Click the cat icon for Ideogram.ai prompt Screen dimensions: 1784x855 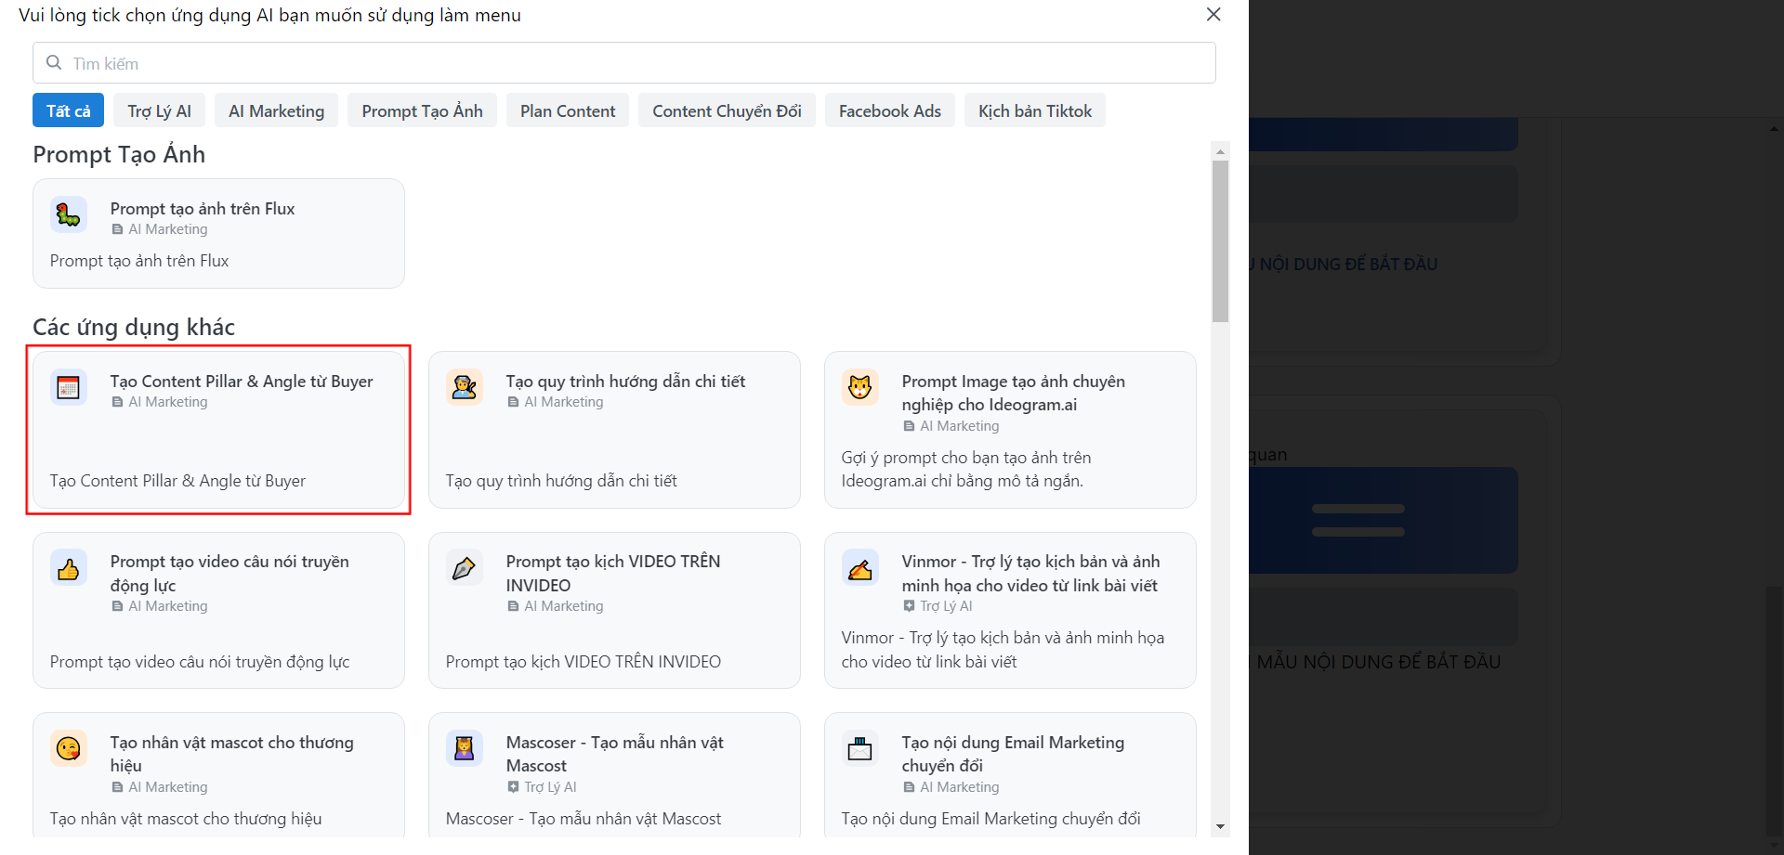click(x=860, y=387)
